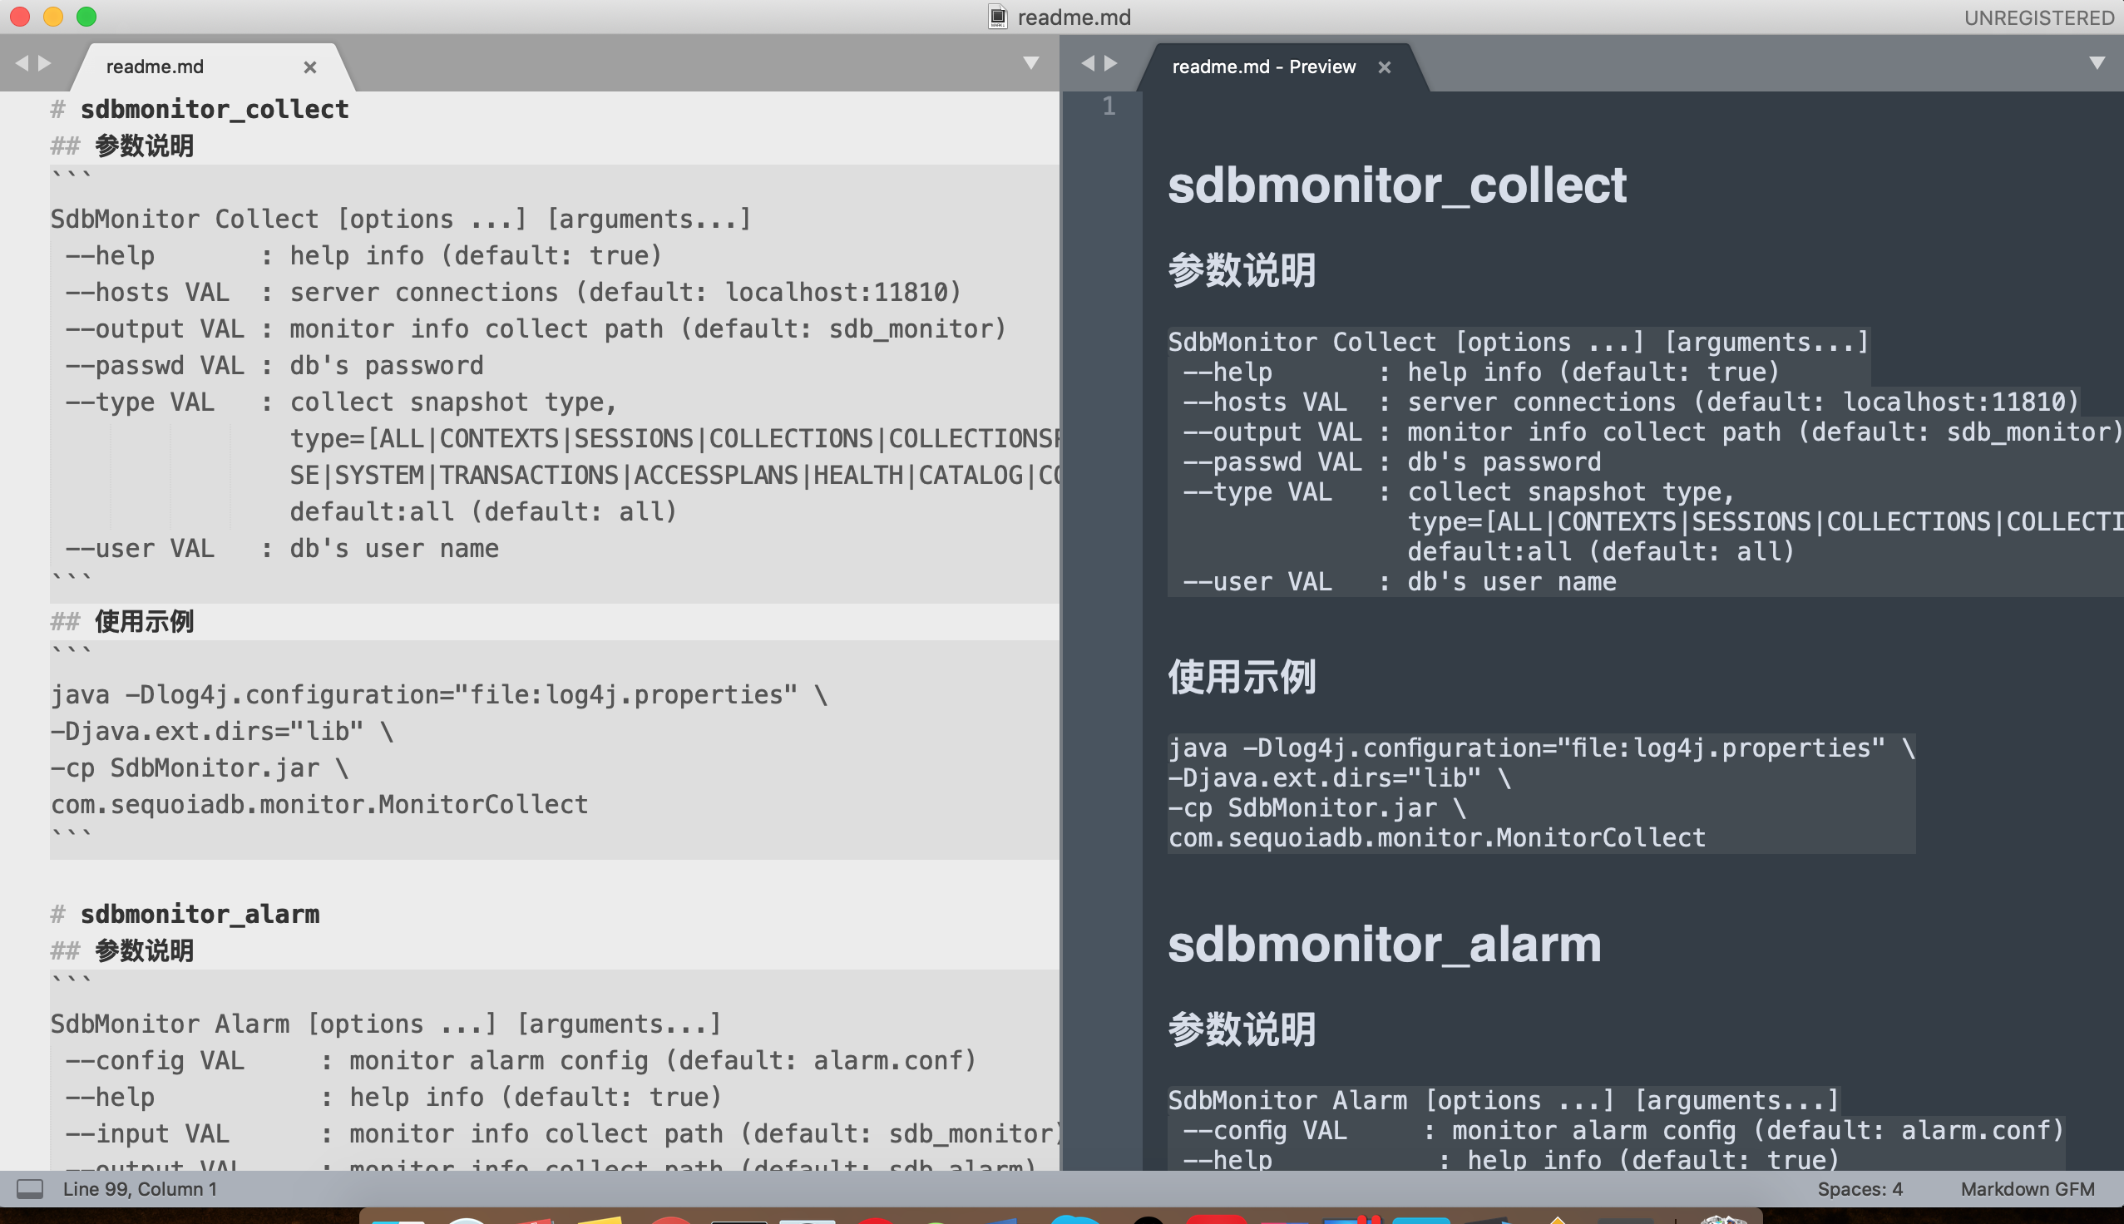Viewport: 2124px width, 1224px height.
Task: Click the '--help : help info' line under SdbMonitor Collect in editor
Action: [x=363, y=255]
